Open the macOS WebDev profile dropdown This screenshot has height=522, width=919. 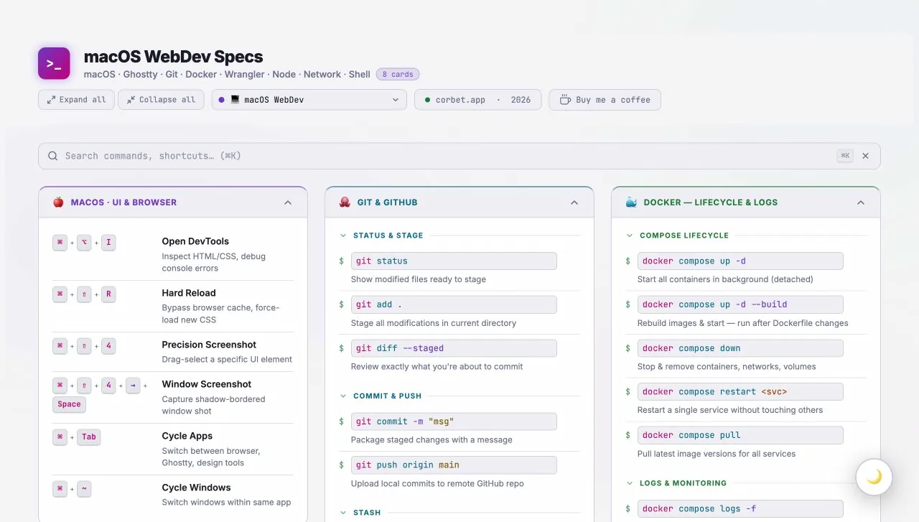point(309,100)
